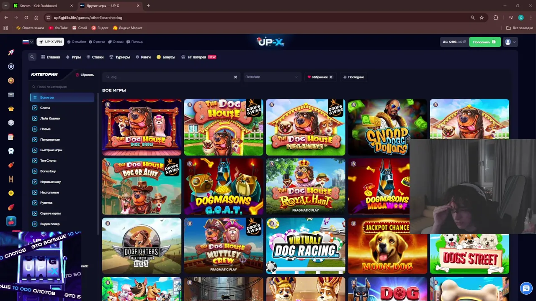Image resolution: width=536 pixels, height=301 pixels.
Task: Open the user account dropdown
Action: pyautogui.click(x=510, y=42)
